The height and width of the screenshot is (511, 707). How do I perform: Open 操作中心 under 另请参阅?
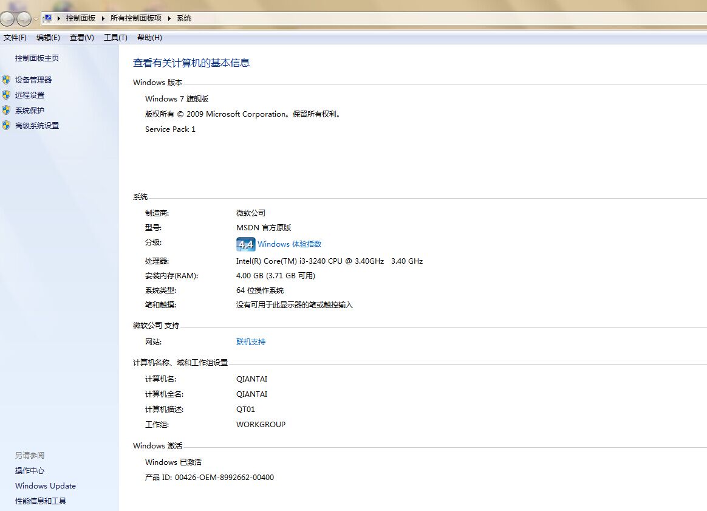[x=30, y=471]
